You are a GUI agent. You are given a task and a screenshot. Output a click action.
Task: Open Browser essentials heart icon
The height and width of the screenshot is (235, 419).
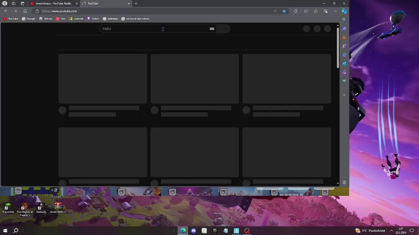click(325, 11)
